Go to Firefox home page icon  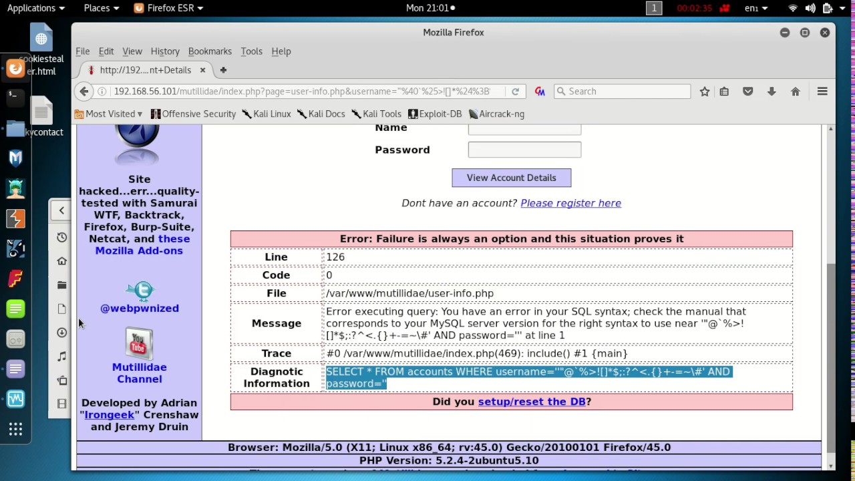tap(795, 92)
